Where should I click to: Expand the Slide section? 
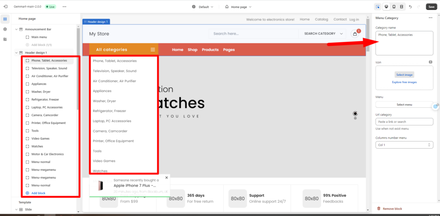[16, 209]
